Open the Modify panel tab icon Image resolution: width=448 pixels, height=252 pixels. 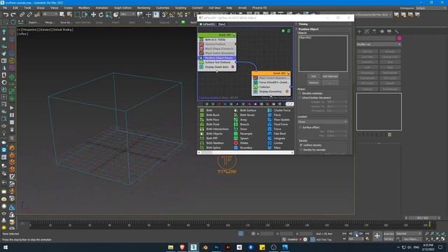(x=367, y=31)
